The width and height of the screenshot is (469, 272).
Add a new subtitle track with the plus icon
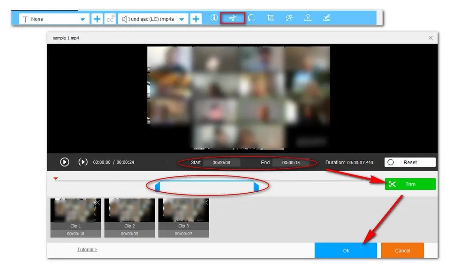pyautogui.click(x=97, y=18)
